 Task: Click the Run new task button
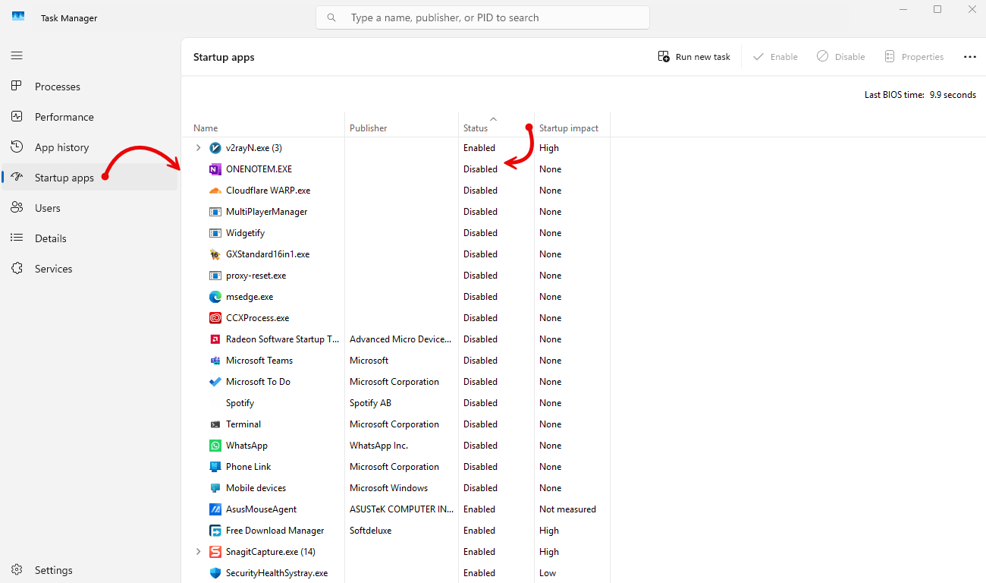click(694, 57)
